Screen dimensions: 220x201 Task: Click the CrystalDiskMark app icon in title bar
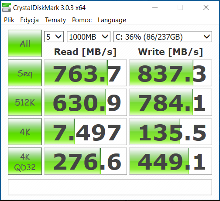[x=7, y=7]
